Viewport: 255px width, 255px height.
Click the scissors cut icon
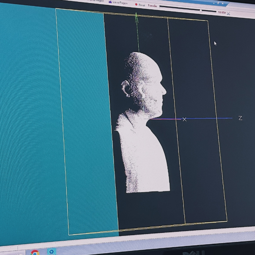[228, 13]
